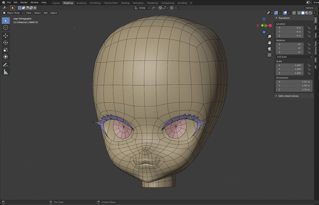Open the XYZ Euler rotation mode dropdown

(294, 57)
